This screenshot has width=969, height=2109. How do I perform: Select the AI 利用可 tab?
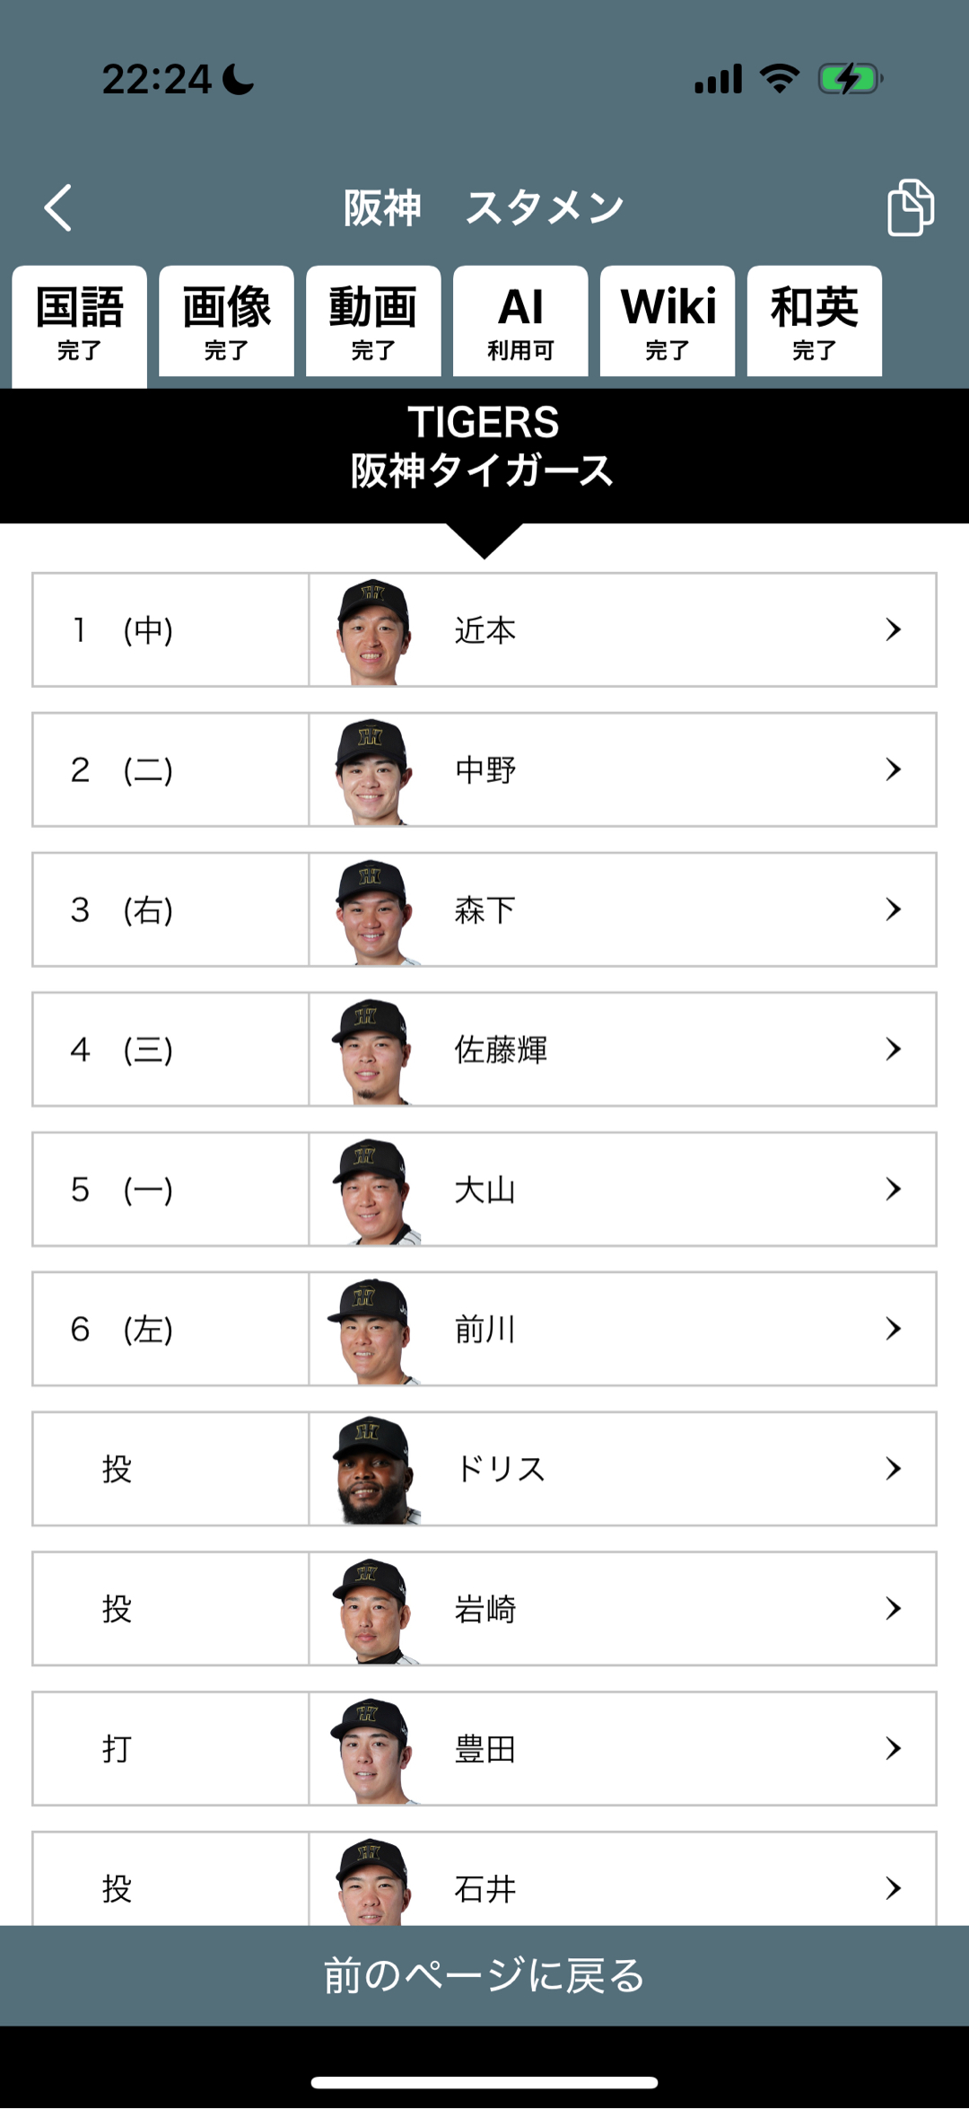[x=520, y=323]
